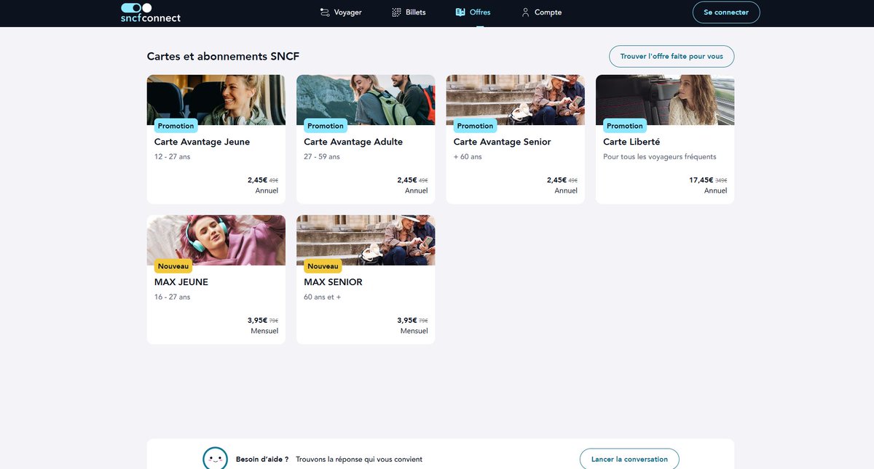Click the '16 - 27 ans' text

(173, 297)
